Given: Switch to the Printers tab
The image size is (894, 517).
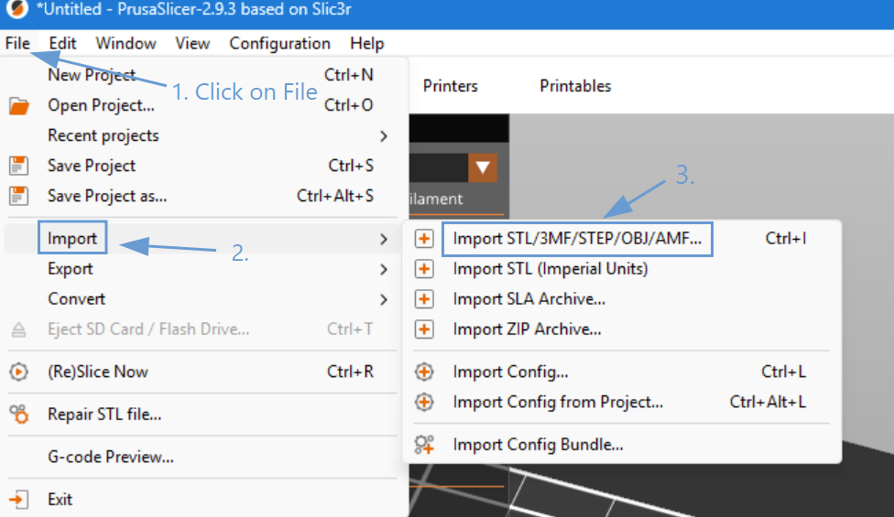Looking at the screenshot, I should coord(451,86).
